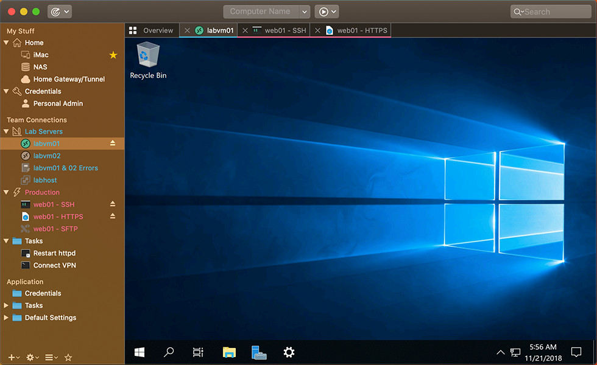Click the Royal TSX app menu icon in toolbar
The width and height of the screenshot is (597, 365).
(55, 12)
